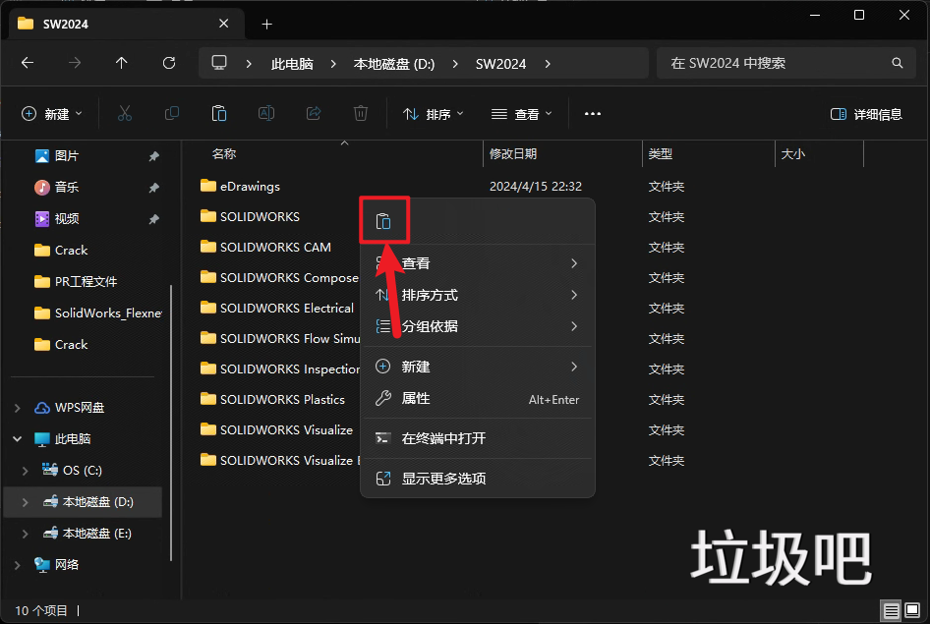930x624 pixels.
Task: Click the 详细信息 button
Action: [866, 113]
